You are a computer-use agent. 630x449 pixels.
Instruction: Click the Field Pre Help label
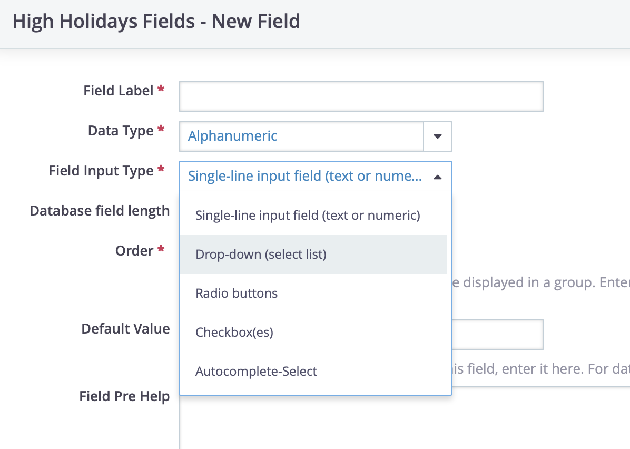[124, 396]
